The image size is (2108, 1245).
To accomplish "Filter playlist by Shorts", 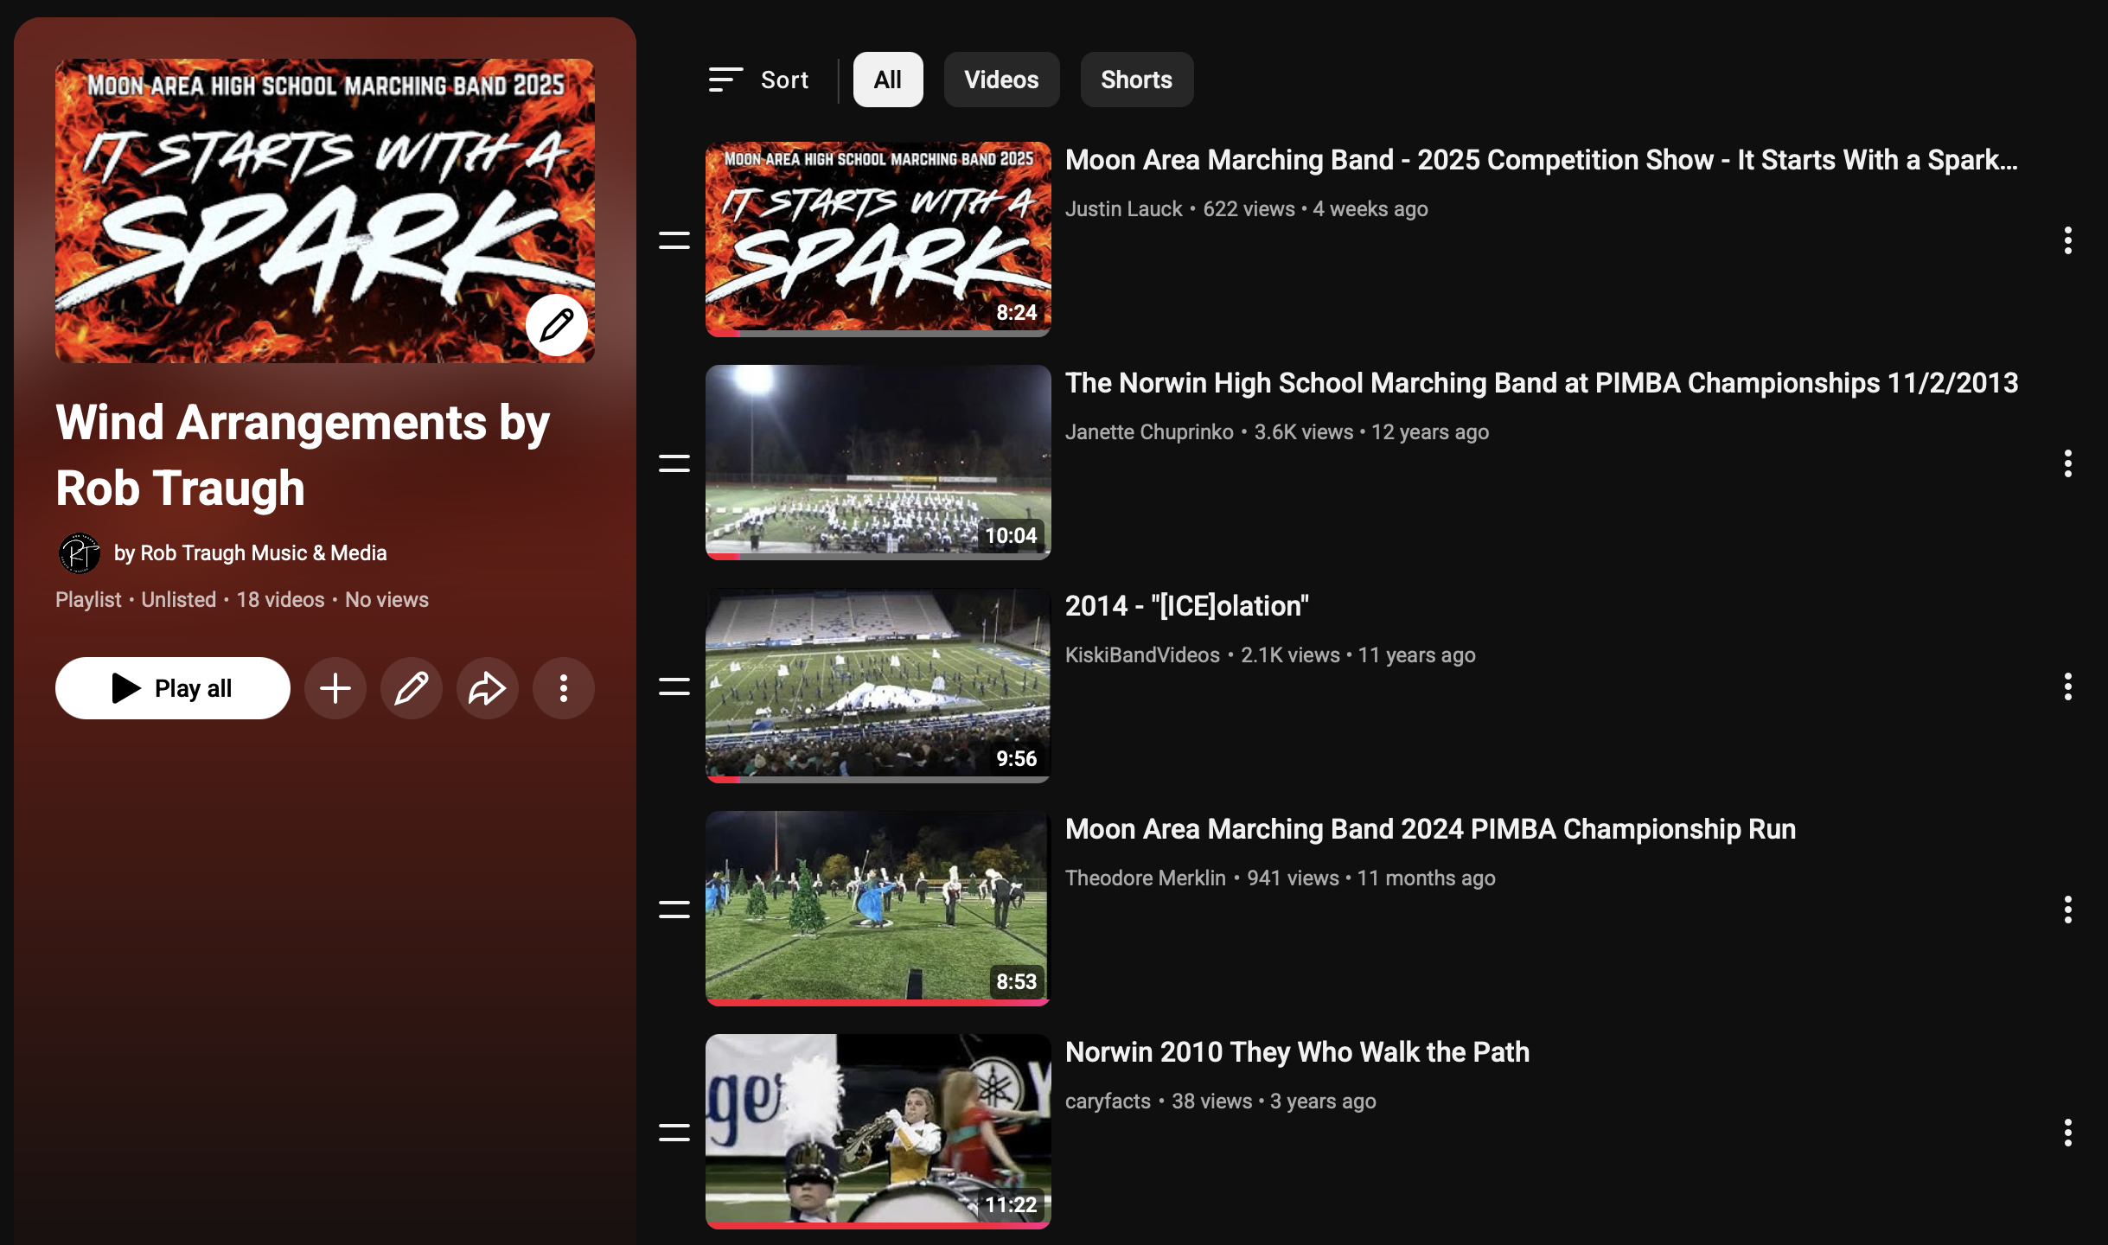I will [1136, 80].
